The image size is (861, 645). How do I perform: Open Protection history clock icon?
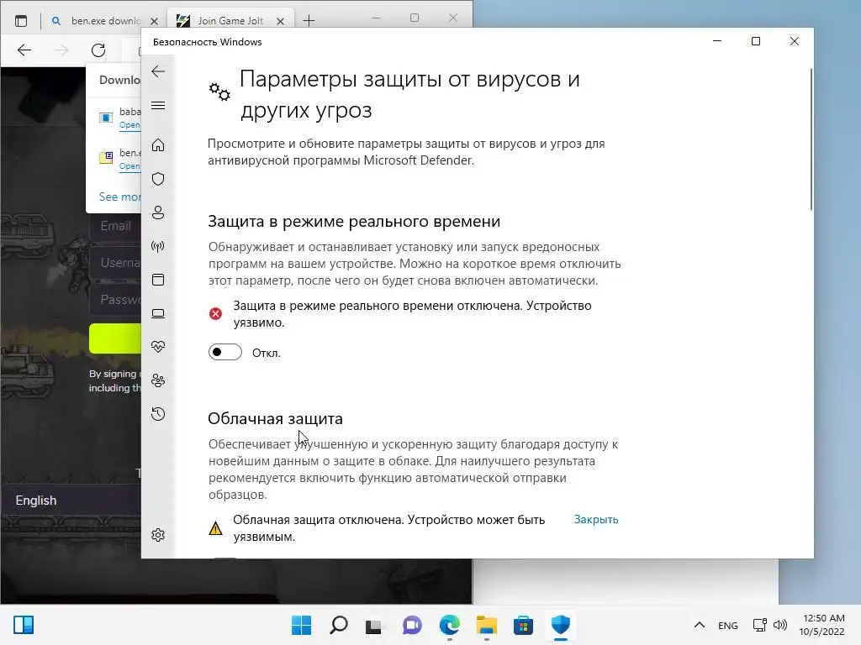click(x=158, y=414)
